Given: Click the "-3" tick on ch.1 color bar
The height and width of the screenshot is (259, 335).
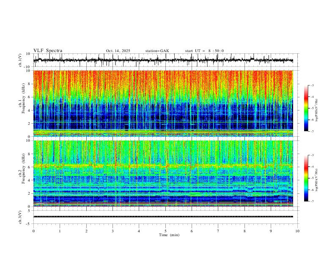Looking at the screenshot, I should coord(312,85).
